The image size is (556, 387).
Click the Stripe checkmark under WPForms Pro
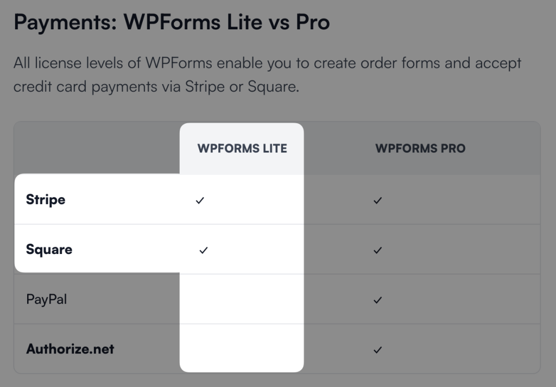pos(378,200)
